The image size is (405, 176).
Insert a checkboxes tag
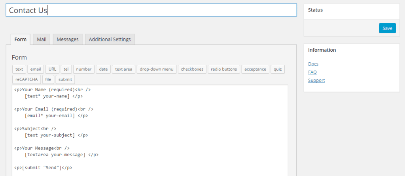[192, 69]
